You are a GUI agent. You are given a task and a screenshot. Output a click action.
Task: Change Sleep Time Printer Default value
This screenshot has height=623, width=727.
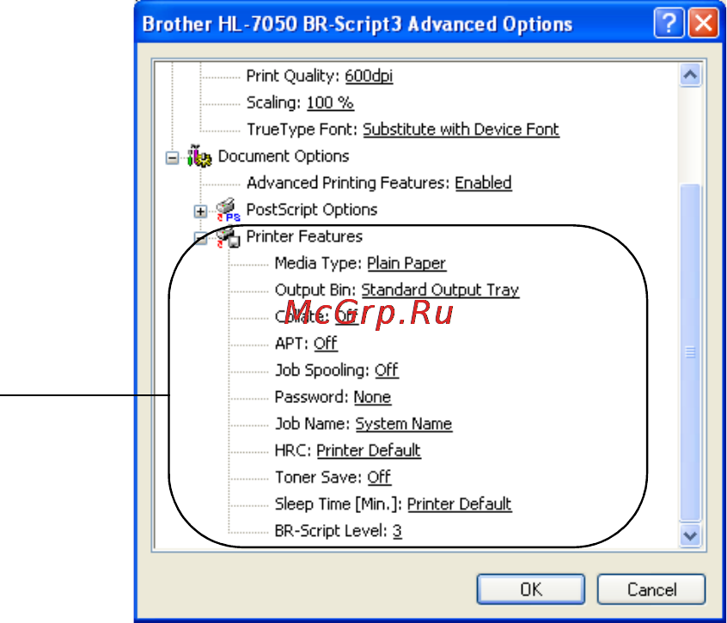(459, 504)
